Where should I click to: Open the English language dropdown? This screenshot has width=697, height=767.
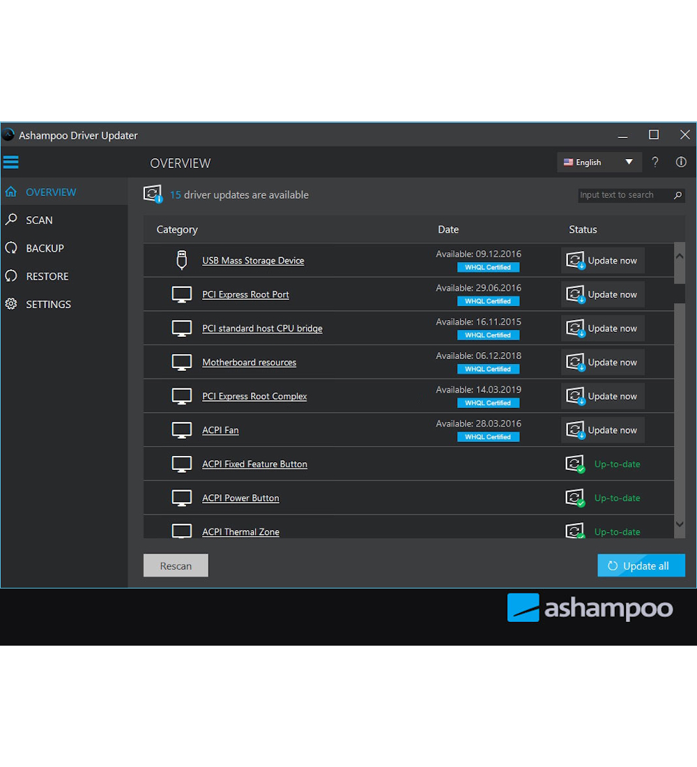(x=598, y=162)
